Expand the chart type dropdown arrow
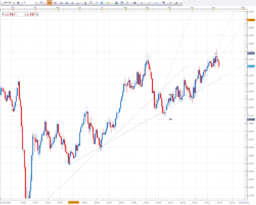Image resolution: width=256 pixels, height=205 pixels. (45, 3)
